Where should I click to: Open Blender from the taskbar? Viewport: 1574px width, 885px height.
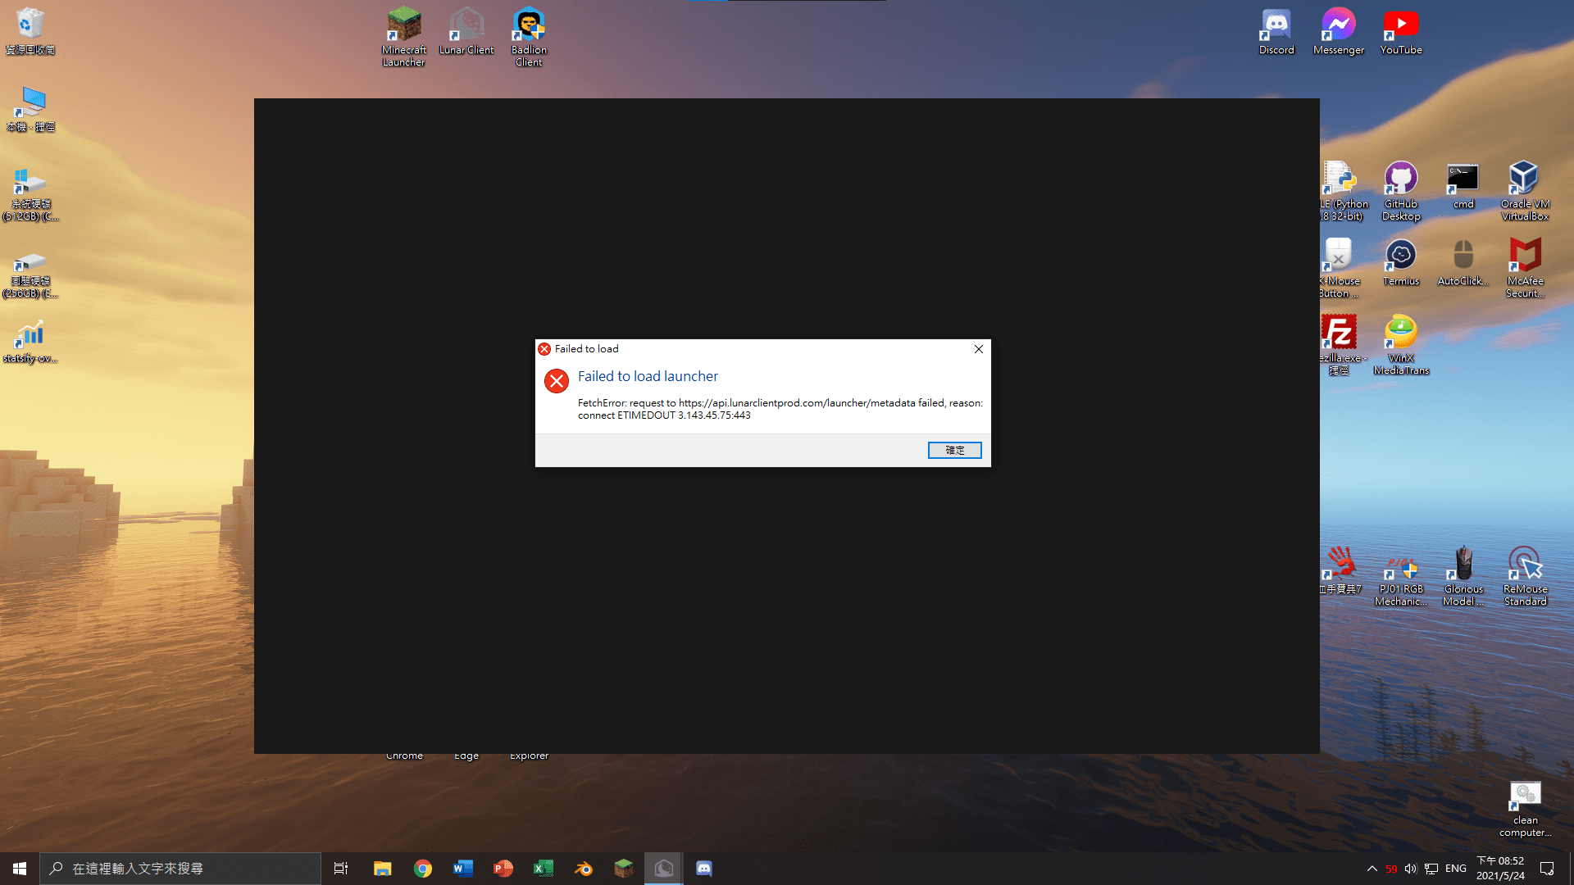click(x=584, y=869)
